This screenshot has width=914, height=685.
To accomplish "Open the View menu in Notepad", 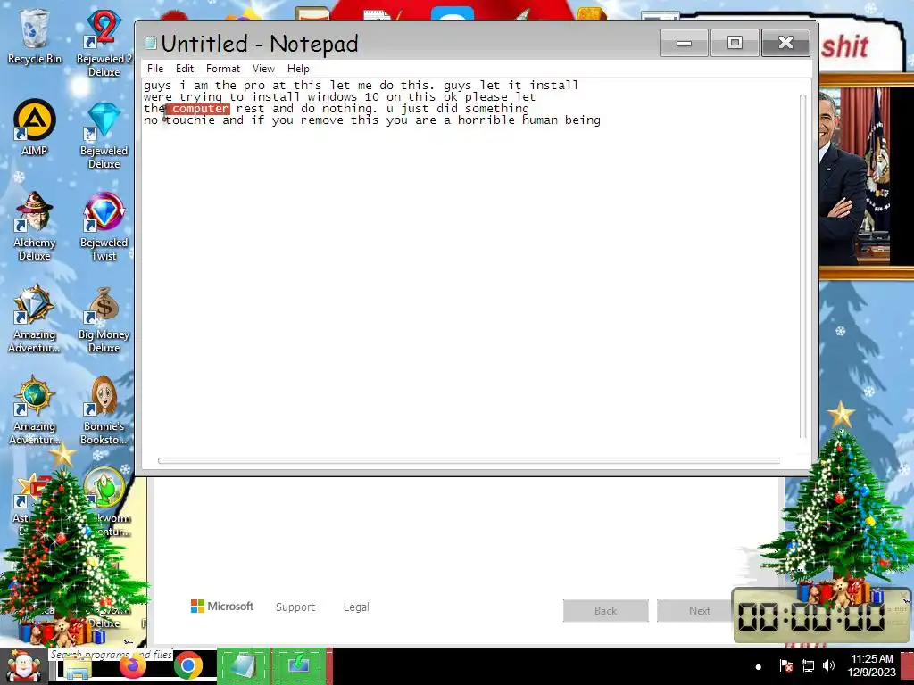I will pyautogui.click(x=263, y=69).
